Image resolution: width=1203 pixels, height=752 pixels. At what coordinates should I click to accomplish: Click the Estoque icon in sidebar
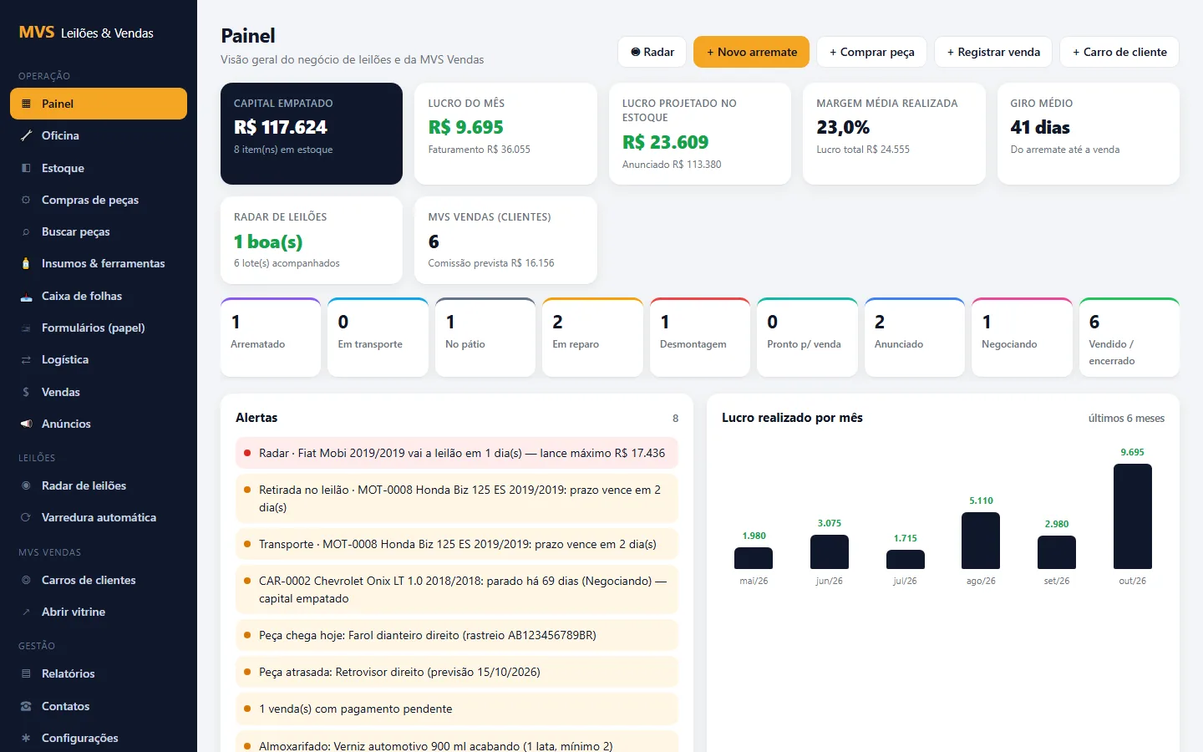(26, 168)
